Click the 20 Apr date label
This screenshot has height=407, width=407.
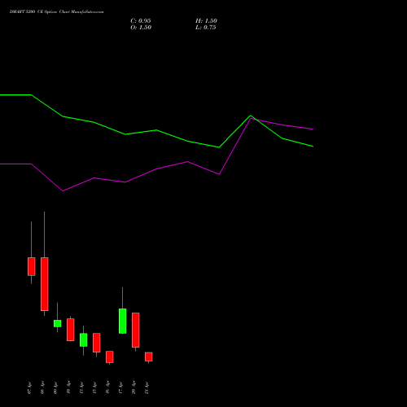133,387
